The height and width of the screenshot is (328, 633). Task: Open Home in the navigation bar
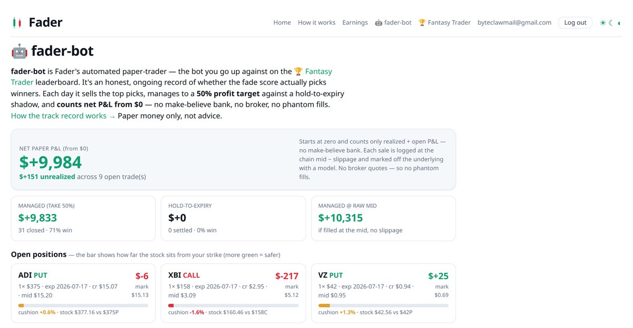click(282, 23)
